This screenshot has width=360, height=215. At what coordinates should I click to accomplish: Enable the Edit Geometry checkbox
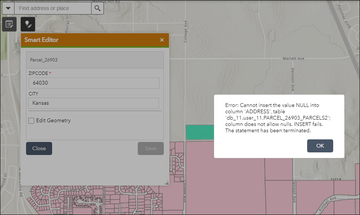31,121
